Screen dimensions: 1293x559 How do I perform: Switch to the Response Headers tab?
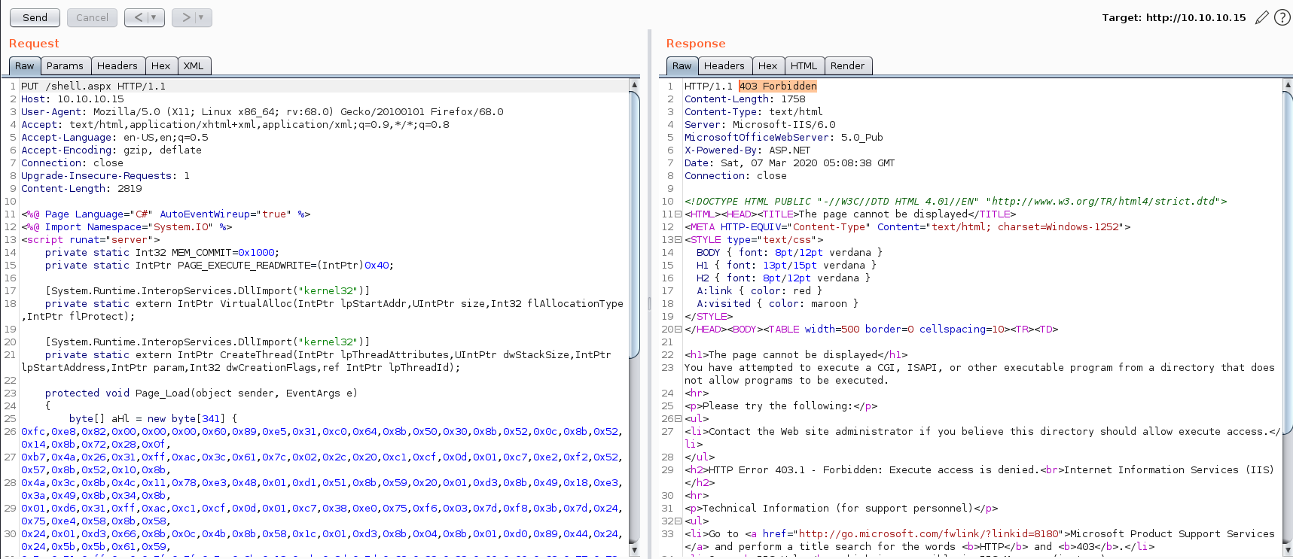point(724,66)
